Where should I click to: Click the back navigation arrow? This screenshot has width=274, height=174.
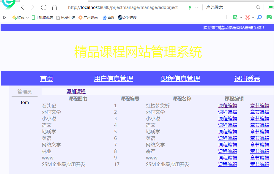23,8
